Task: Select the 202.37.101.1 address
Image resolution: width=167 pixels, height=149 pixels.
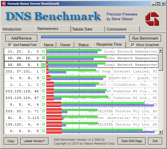Action: click(22, 71)
